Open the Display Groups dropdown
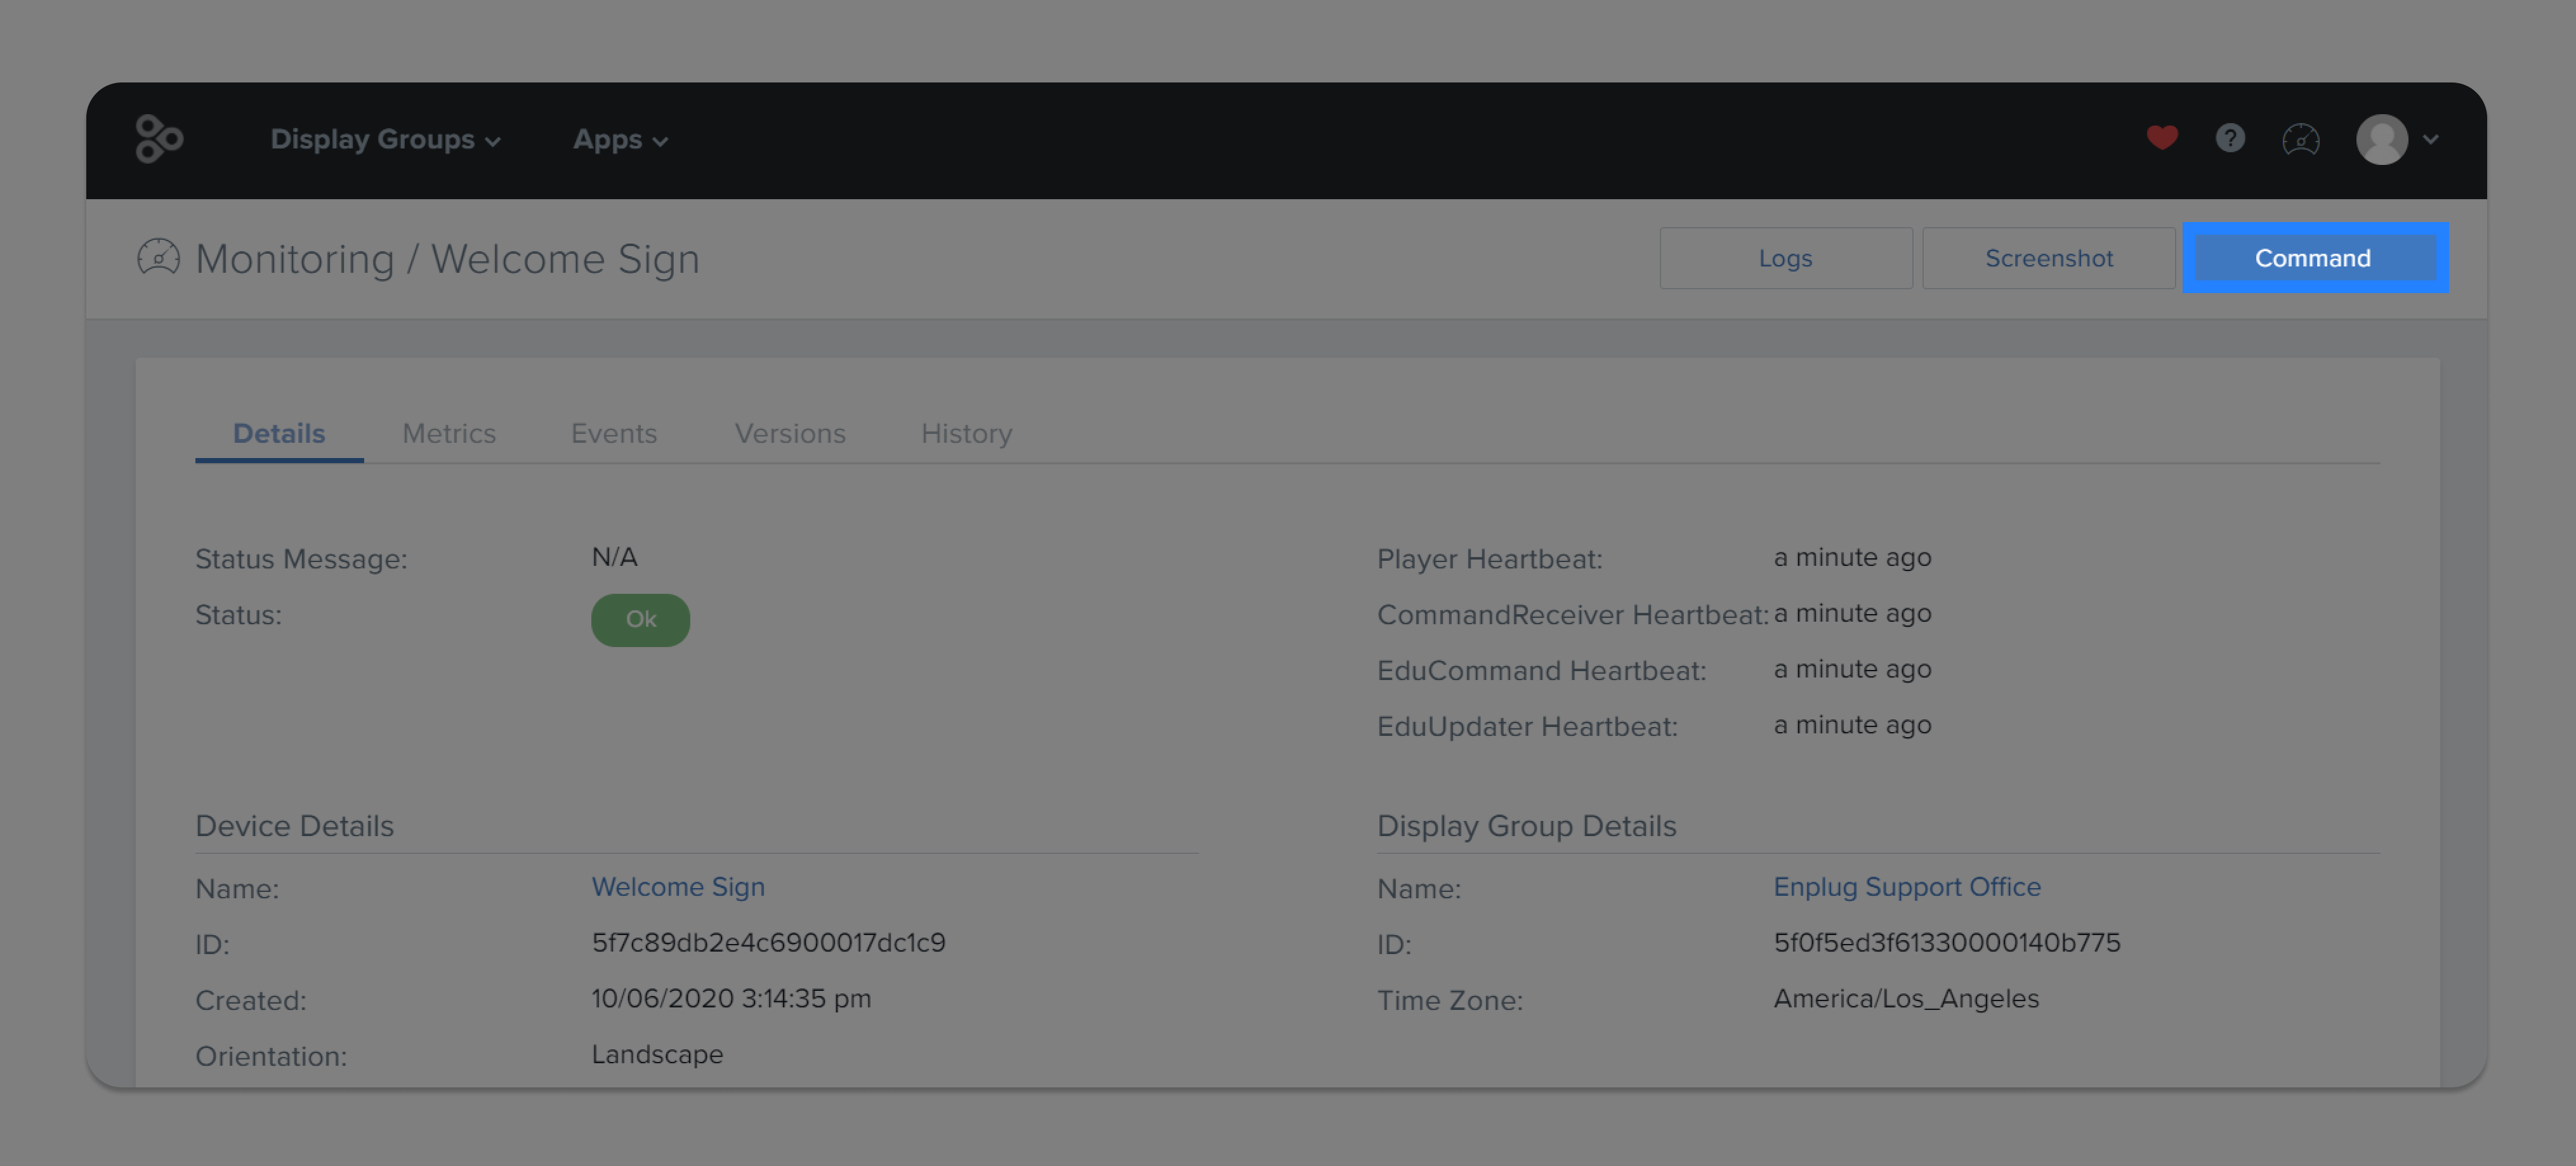 tap(386, 140)
